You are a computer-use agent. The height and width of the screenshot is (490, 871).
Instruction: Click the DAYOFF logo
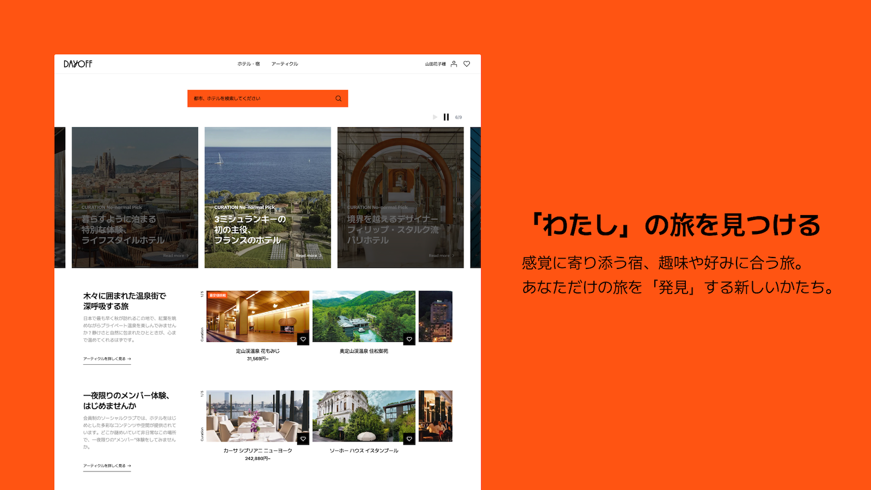[78, 64]
